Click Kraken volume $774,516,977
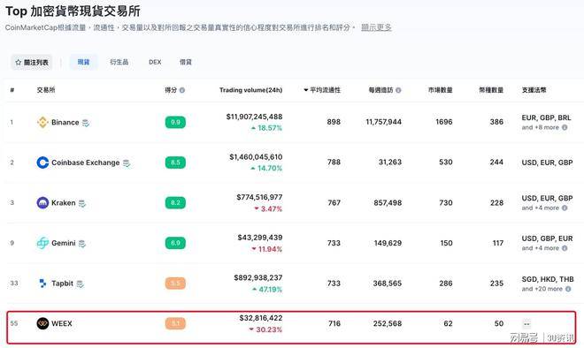The width and height of the screenshot is (584, 348). (x=259, y=197)
